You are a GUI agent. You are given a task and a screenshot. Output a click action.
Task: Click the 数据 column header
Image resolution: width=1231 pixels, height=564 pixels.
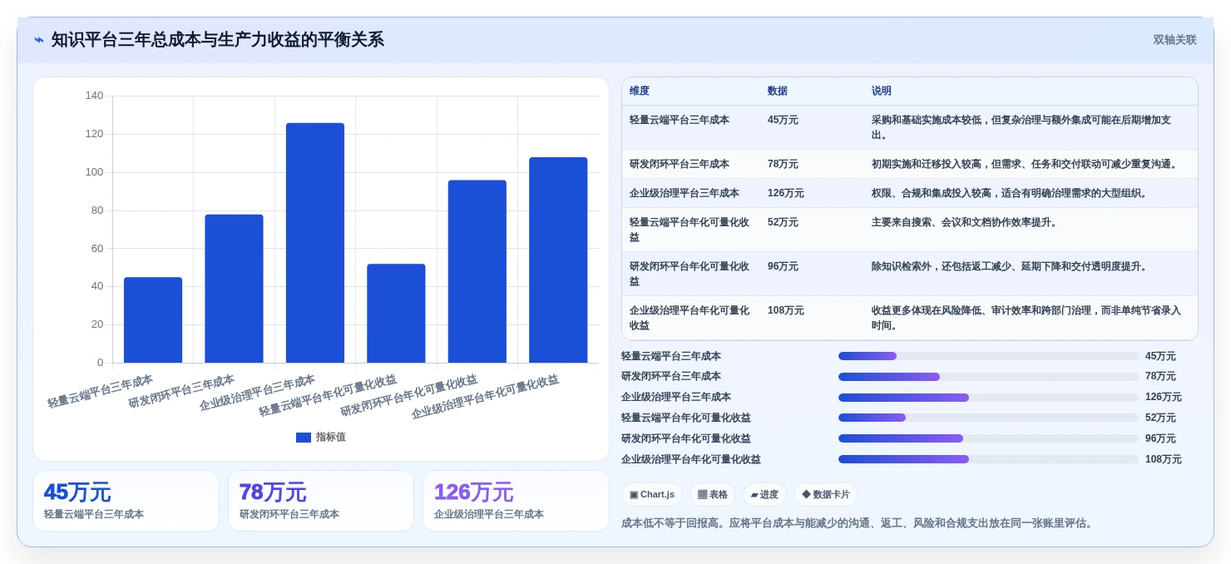click(x=778, y=91)
